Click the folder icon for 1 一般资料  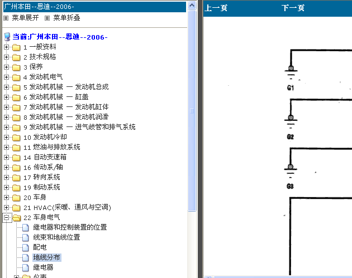(16, 47)
